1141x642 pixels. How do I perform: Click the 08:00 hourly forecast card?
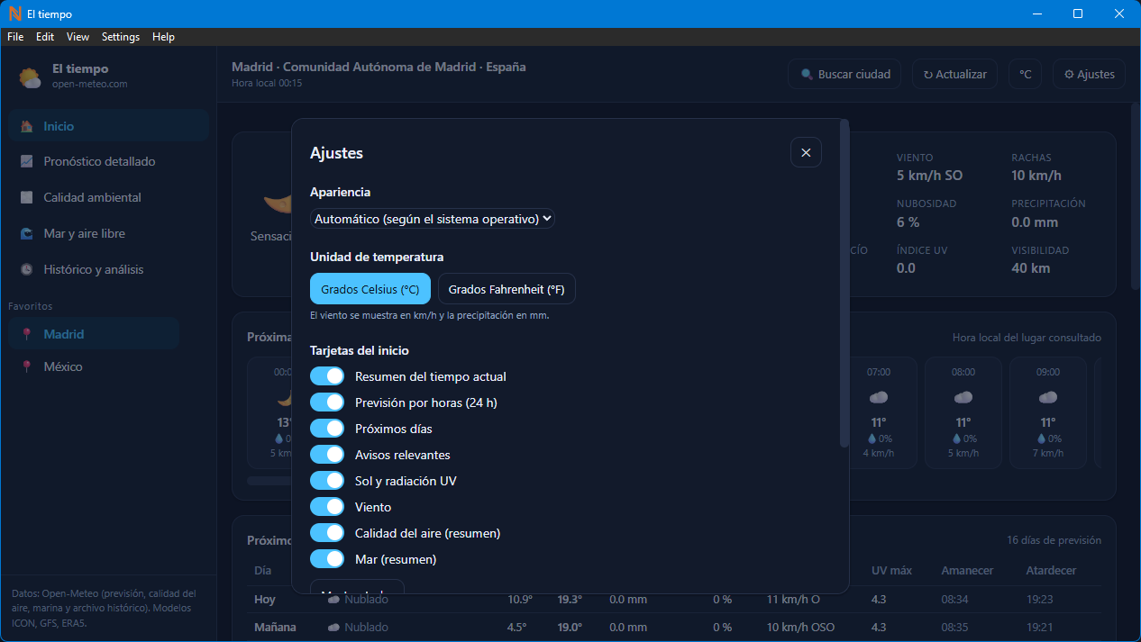[x=963, y=412]
